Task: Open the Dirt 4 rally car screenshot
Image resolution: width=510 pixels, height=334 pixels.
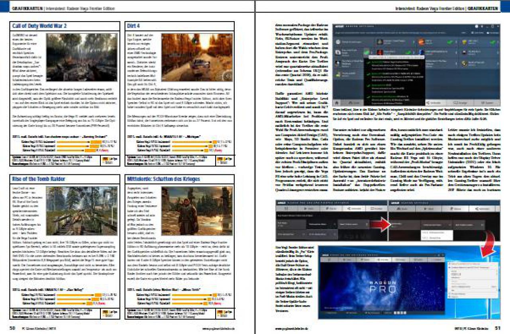Action: pos(197,57)
